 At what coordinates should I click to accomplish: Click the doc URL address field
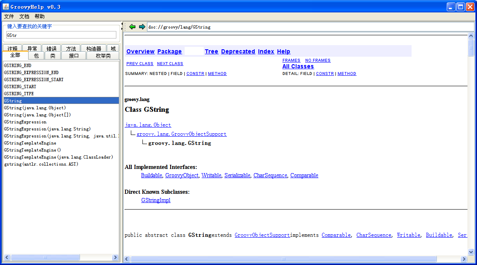point(310,27)
